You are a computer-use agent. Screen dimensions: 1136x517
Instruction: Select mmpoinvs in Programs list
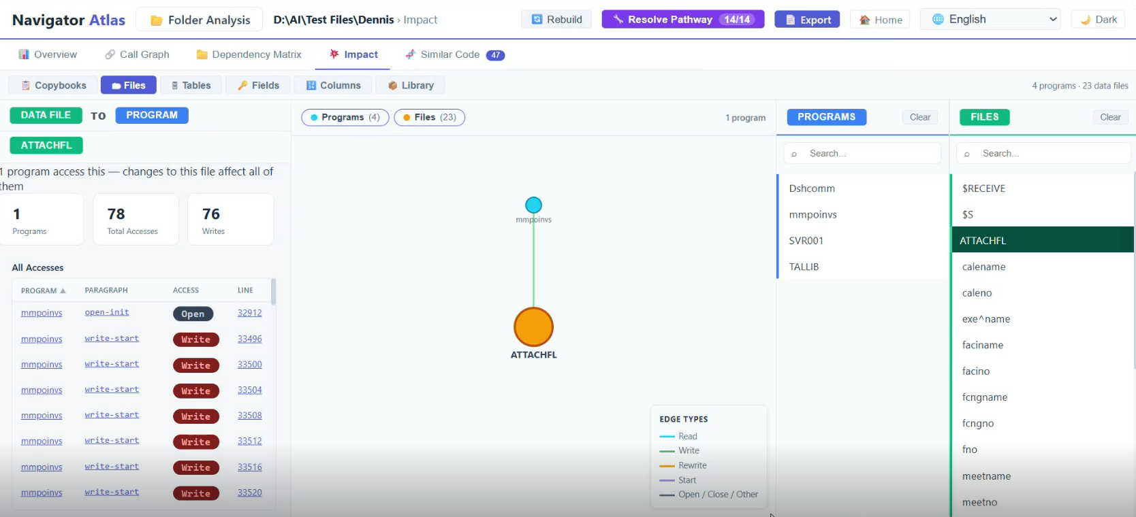[x=863, y=214]
